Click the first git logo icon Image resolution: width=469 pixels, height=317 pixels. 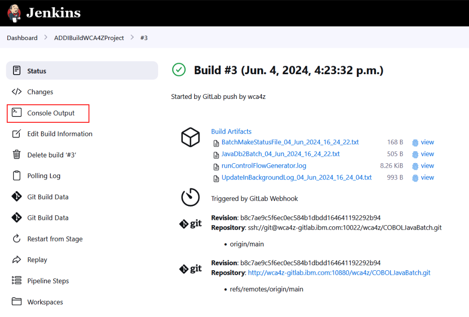pyautogui.click(x=190, y=223)
